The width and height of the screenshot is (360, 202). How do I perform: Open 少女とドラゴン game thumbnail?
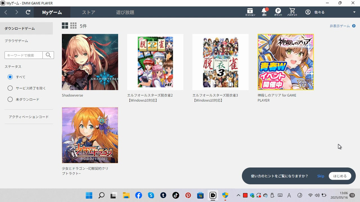tap(90, 135)
